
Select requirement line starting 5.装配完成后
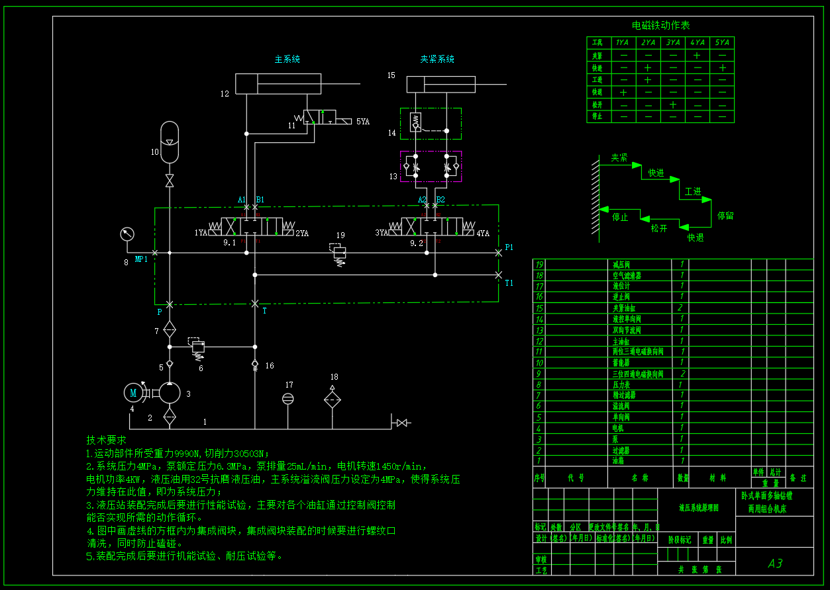coord(185,556)
